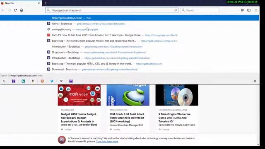Open the Library bookshelf icon
The width and height of the screenshot is (265, 149).
(243, 10)
